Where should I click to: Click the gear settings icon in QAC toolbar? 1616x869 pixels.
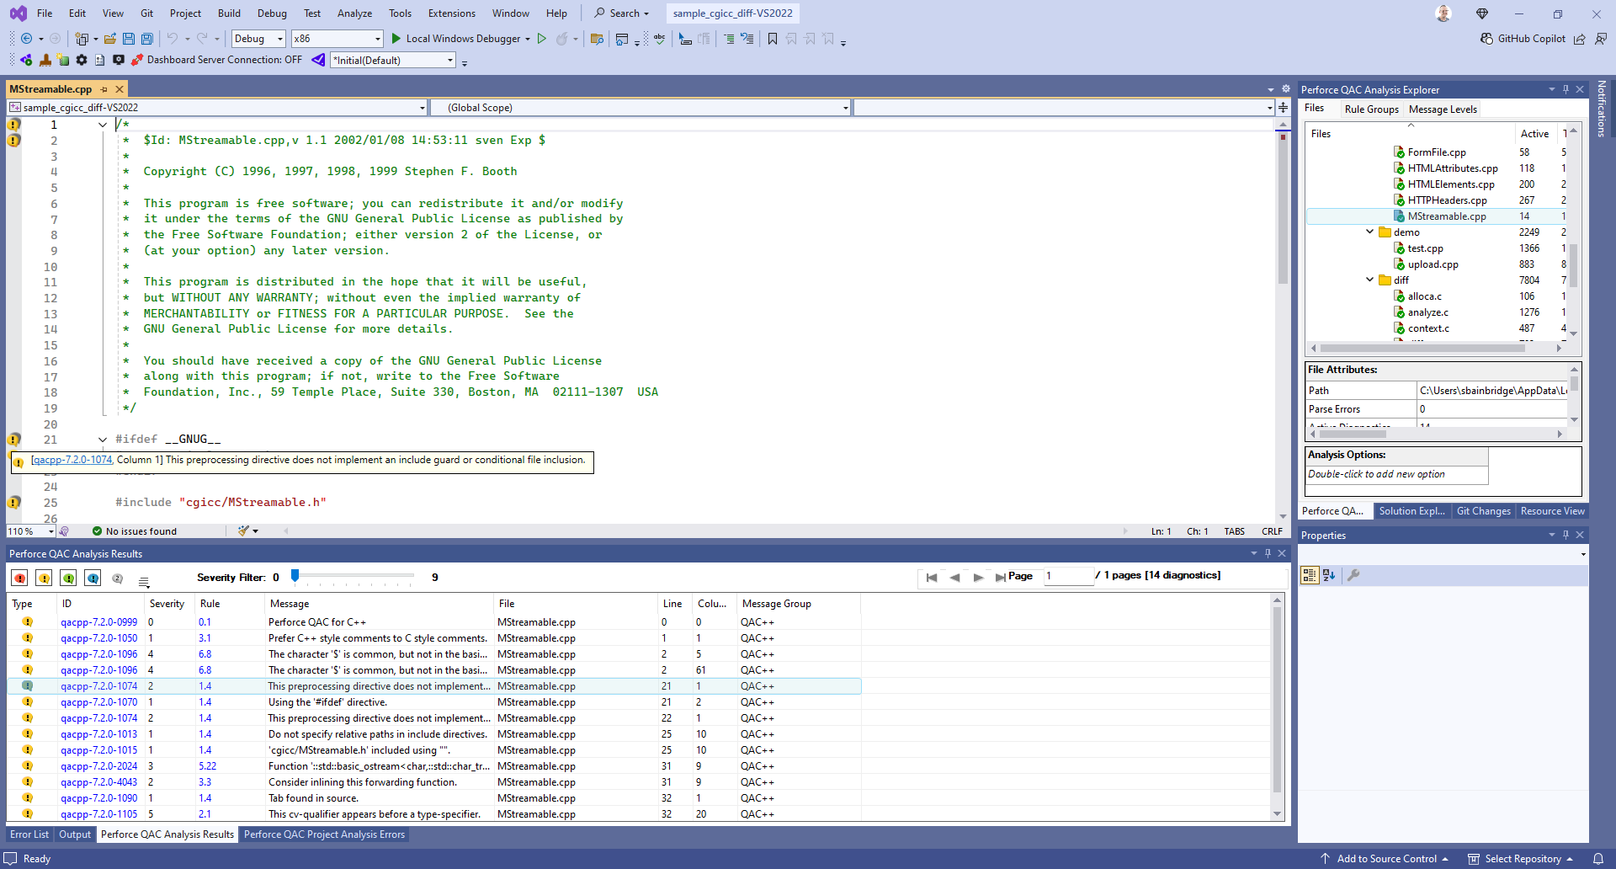pyautogui.click(x=82, y=60)
